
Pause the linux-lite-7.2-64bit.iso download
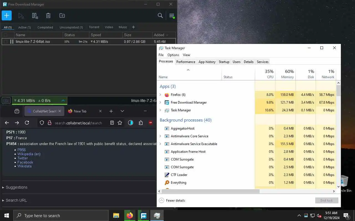12,42
